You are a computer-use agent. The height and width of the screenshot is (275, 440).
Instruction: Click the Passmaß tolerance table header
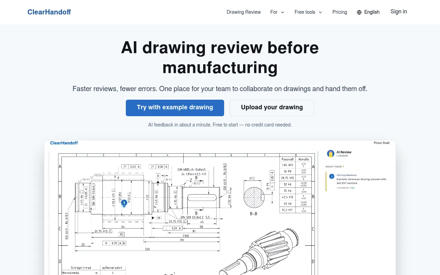[288, 159]
